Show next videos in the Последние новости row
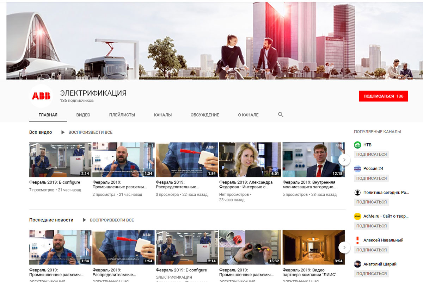This screenshot has width=423, height=282. [344, 247]
